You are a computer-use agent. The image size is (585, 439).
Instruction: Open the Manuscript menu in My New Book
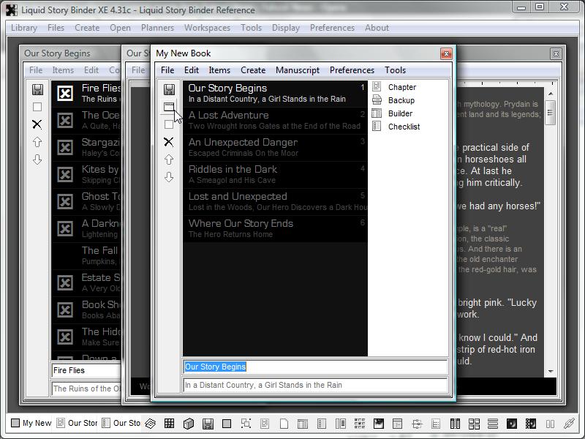[x=297, y=70]
